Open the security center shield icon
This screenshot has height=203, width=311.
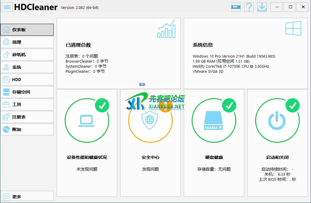pos(150,121)
